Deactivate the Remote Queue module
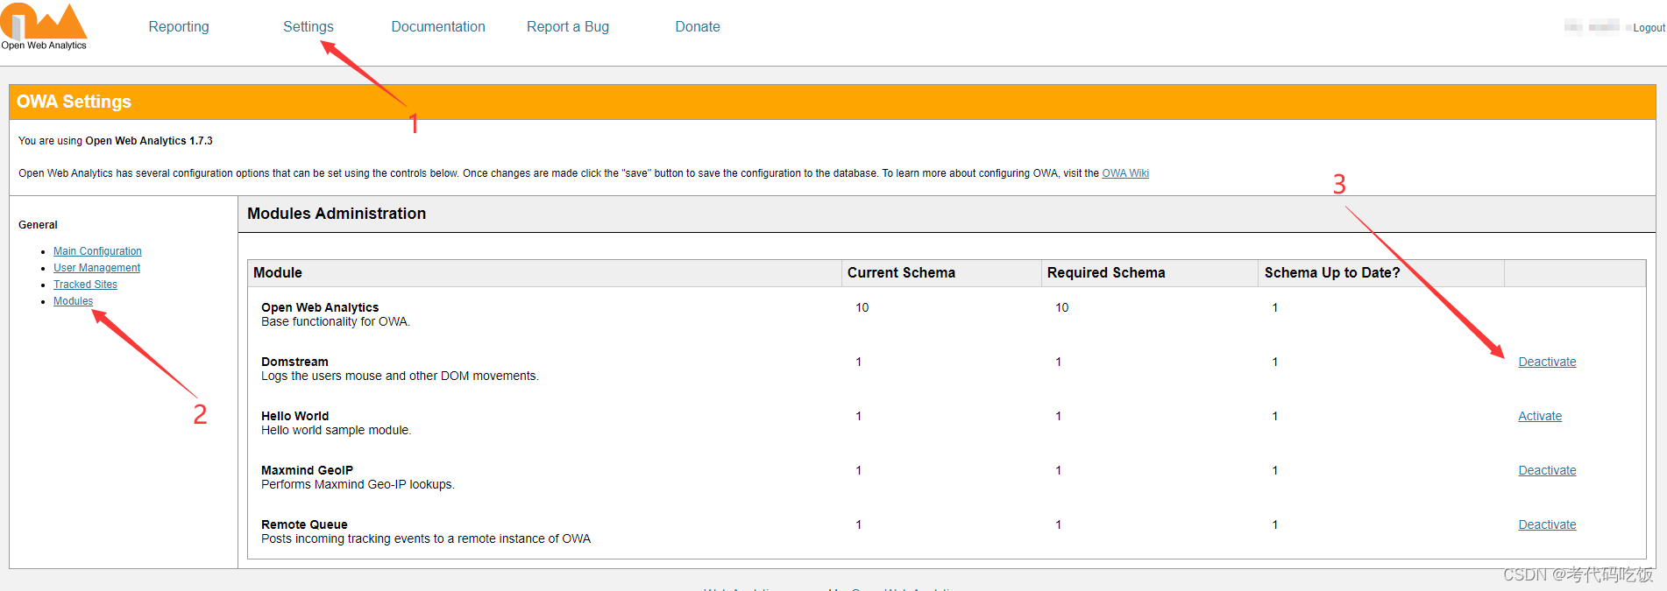The height and width of the screenshot is (591, 1667). [1547, 524]
